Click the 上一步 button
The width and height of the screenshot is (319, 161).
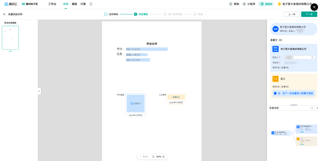tap(292, 14)
